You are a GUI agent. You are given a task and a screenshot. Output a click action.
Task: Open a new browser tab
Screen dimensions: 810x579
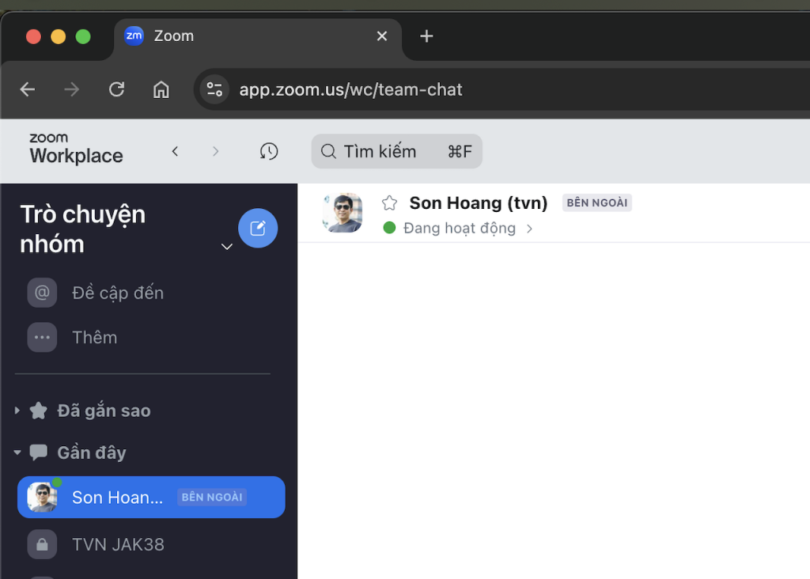click(x=426, y=36)
